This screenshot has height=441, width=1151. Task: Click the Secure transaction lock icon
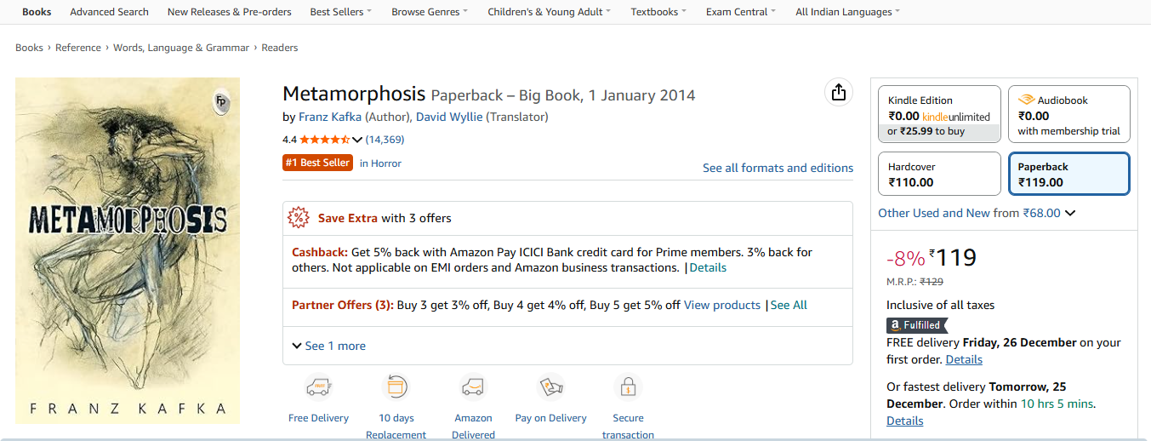click(x=628, y=387)
